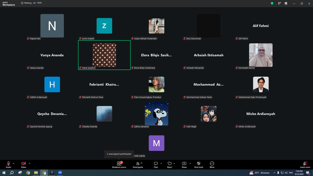This screenshot has width=313, height=176.
Task: Open the grid view layout switcher
Action: [286, 3]
